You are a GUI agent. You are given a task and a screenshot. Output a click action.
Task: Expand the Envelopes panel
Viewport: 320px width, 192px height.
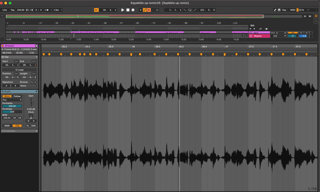pyautogui.click(x=19, y=131)
